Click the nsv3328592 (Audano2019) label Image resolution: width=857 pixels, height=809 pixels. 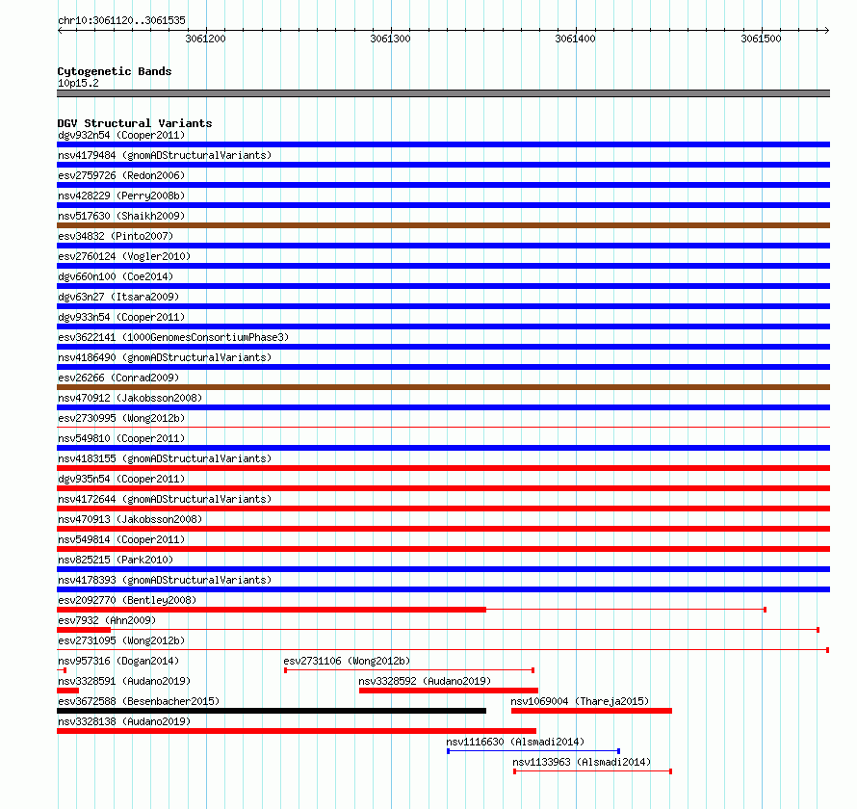tap(425, 681)
